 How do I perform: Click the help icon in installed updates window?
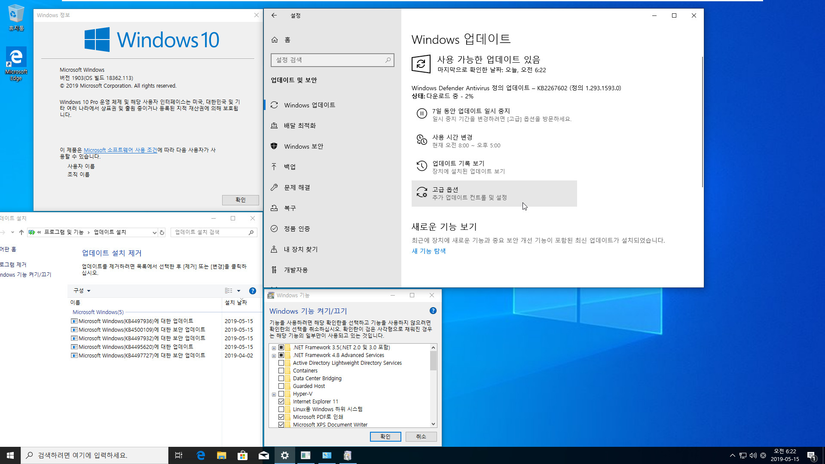point(253,291)
